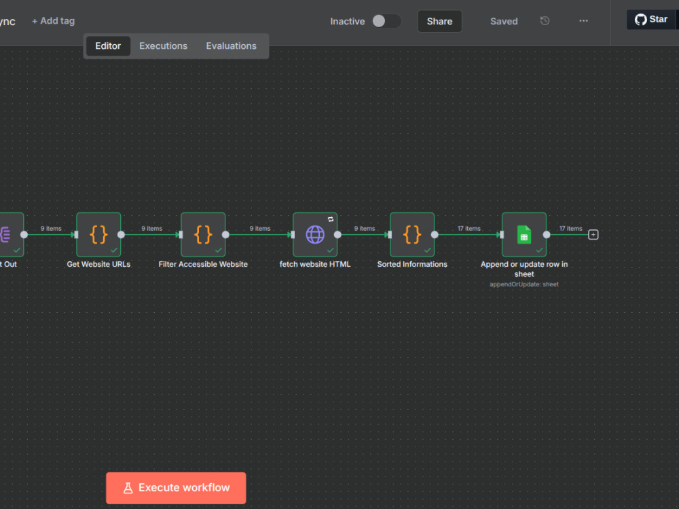Open the fetch website HTML globe node

315,235
